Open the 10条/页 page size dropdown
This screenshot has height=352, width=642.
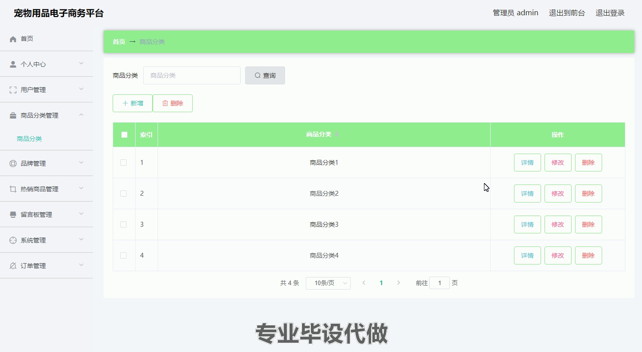coord(328,283)
